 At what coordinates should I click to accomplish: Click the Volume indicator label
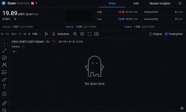click(x=16, y=47)
